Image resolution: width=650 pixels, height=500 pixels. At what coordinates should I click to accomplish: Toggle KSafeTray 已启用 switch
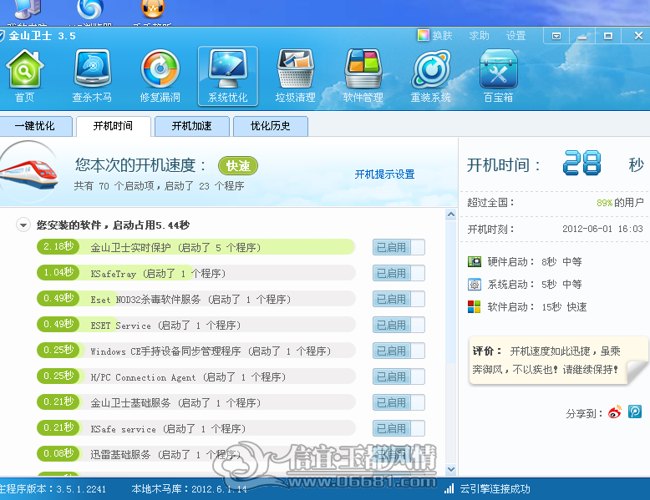click(399, 274)
